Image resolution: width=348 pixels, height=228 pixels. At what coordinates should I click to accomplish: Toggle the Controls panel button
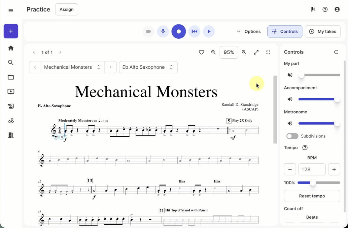(x=285, y=31)
